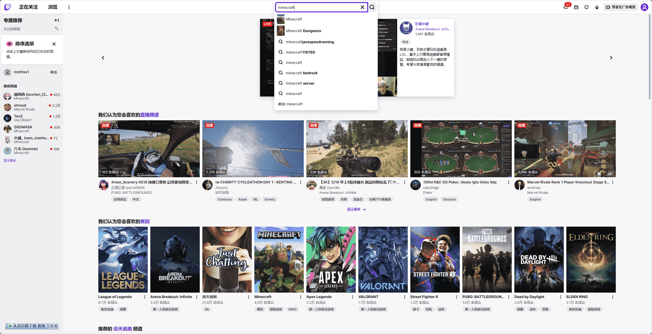Click the search magnifier button
652x334 pixels.
[372, 7]
